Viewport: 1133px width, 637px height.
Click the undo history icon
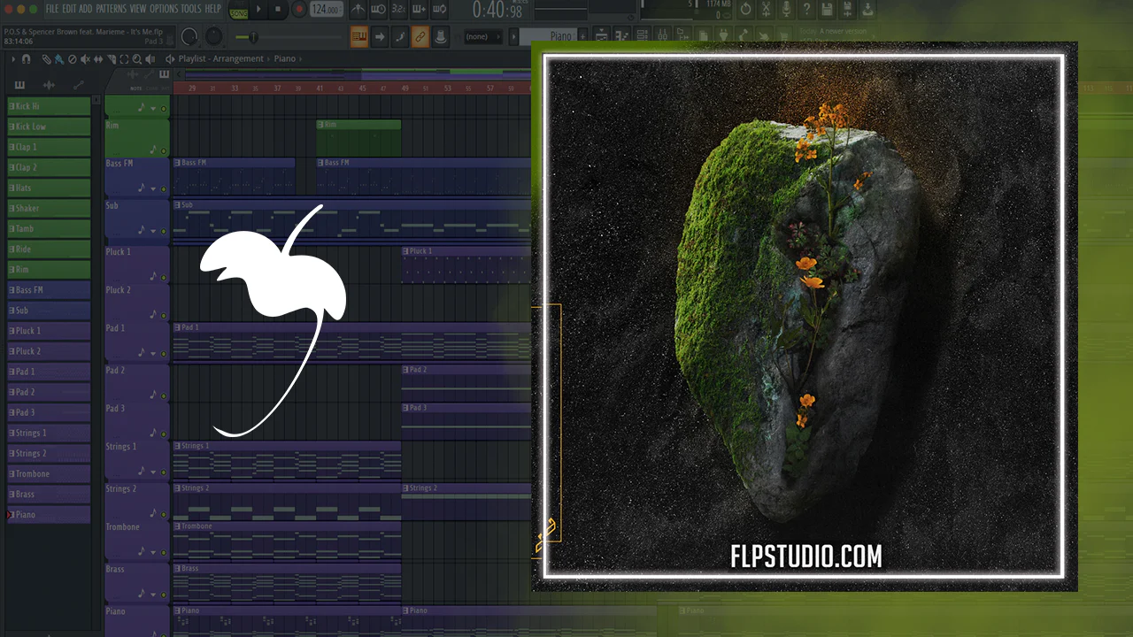(x=745, y=9)
